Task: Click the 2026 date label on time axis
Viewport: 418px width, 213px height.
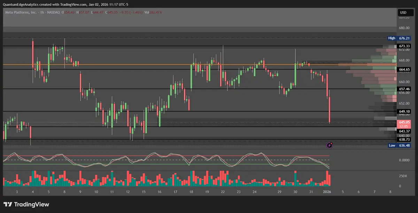Action: tap(327, 191)
